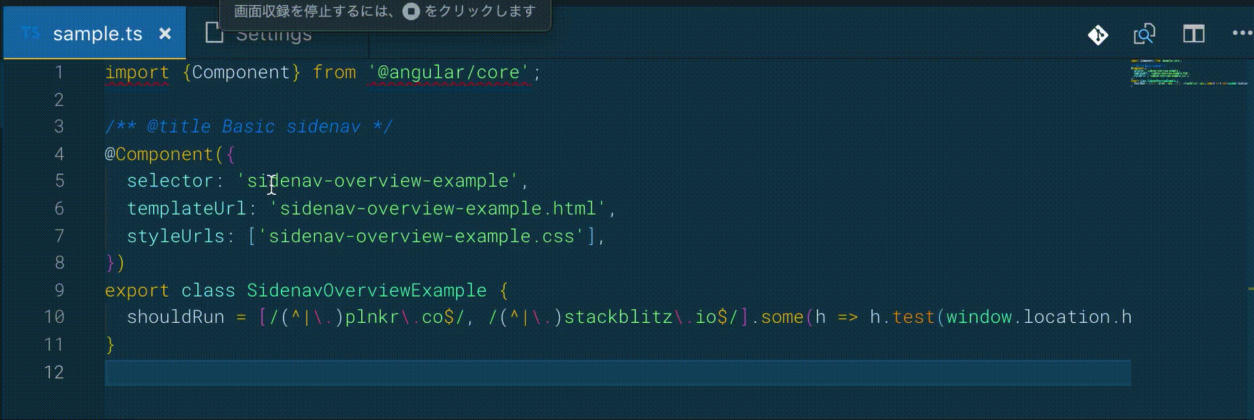Click 'sidenav-overview-example.html' string
The width and height of the screenshot is (1254, 420).
tap(438, 209)
